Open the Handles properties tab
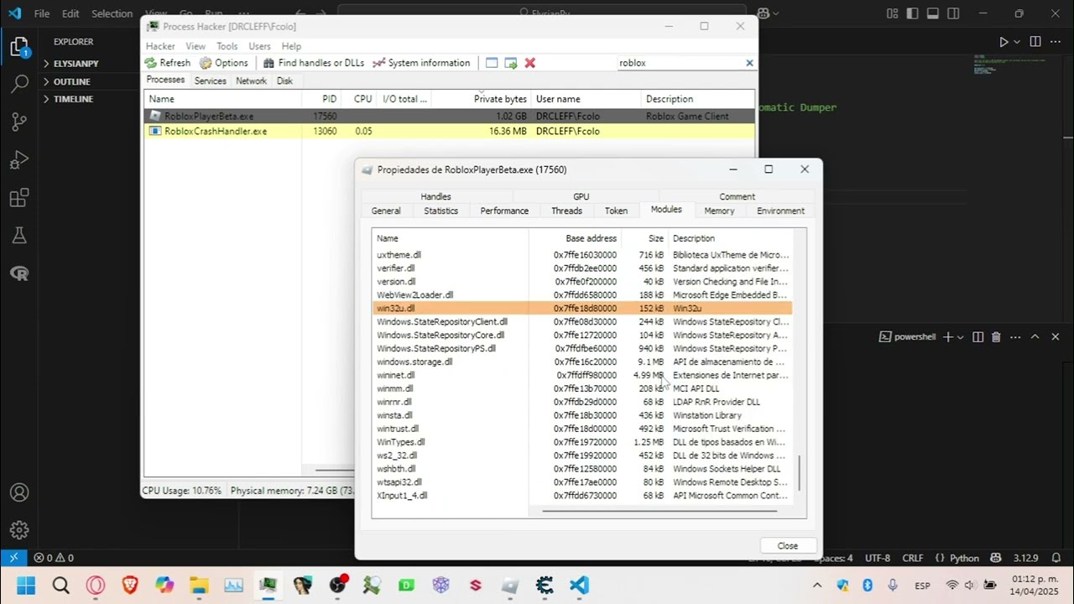 pos(435,196)
